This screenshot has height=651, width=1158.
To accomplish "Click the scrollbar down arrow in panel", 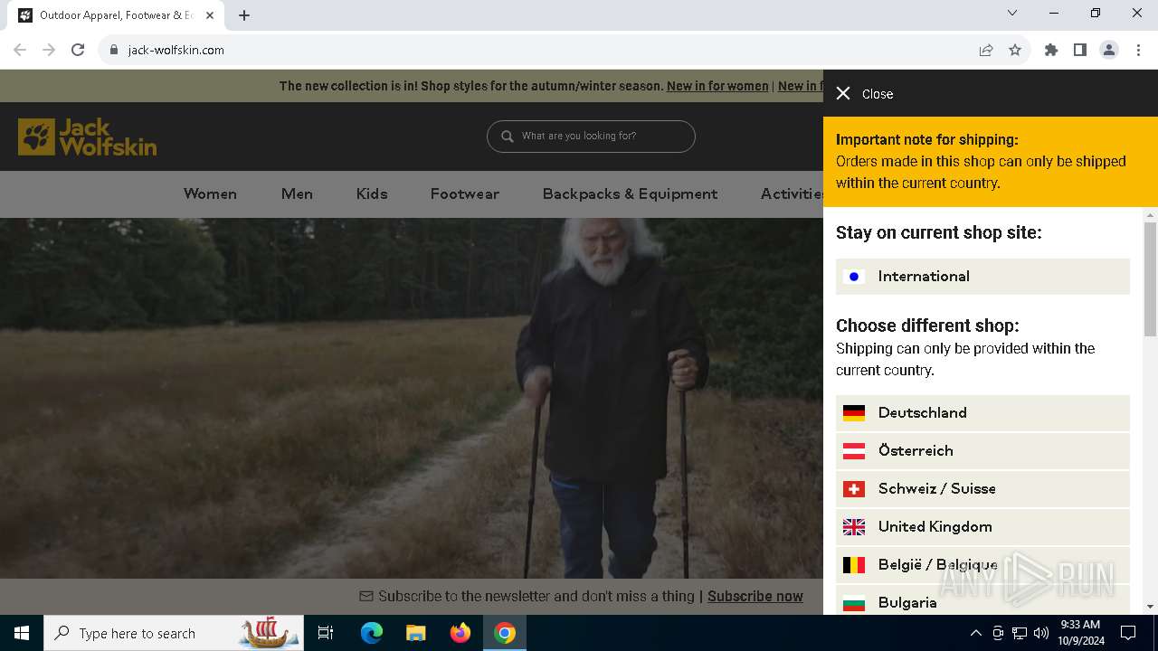I will click(1151, 607).
